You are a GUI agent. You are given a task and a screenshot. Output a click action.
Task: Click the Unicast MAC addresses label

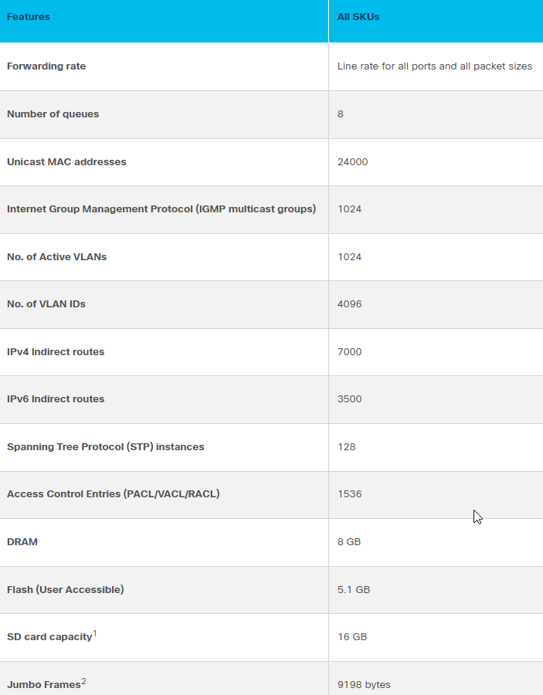point(66,162)
